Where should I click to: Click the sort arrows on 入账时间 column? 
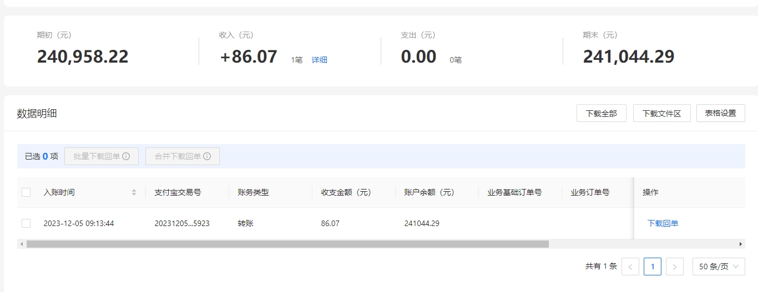coord(134,192)
